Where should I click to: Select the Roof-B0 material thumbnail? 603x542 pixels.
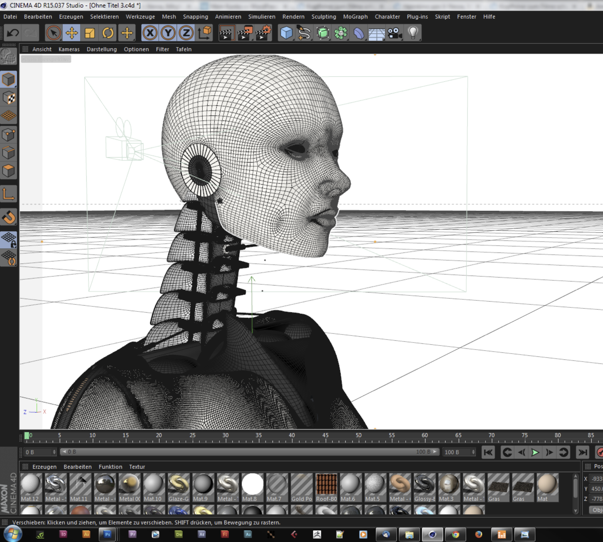(326, 485)
